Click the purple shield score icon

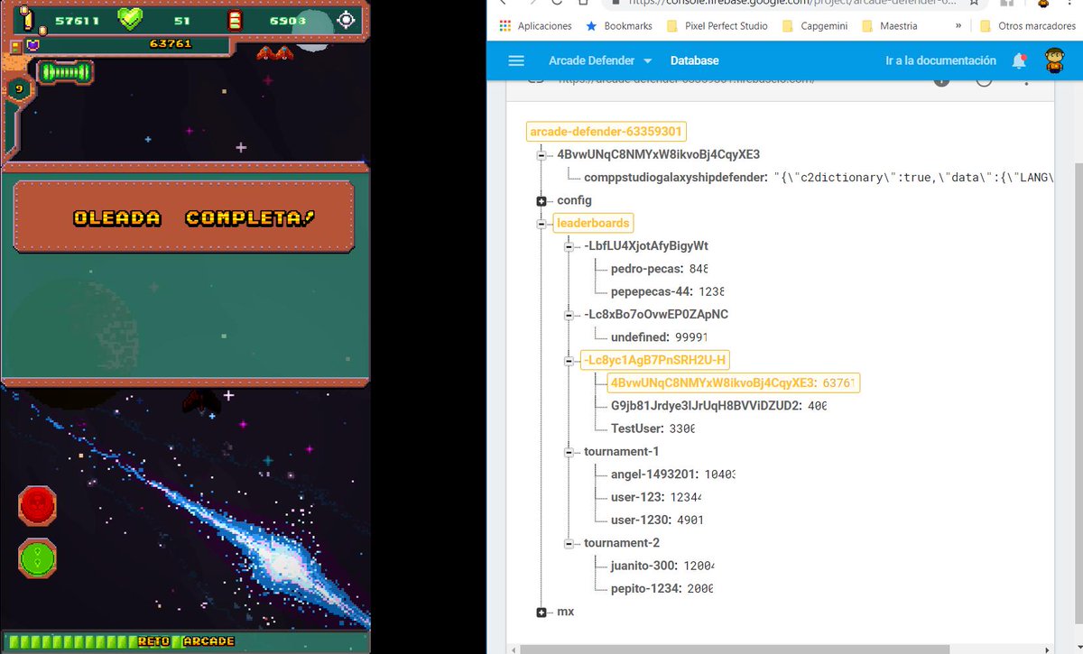point(32,43)
